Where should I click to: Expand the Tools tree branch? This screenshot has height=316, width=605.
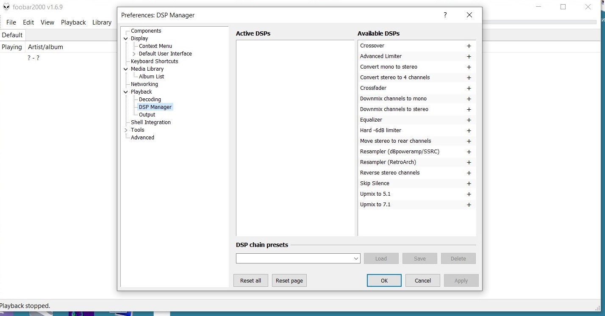tap(126, 130)
